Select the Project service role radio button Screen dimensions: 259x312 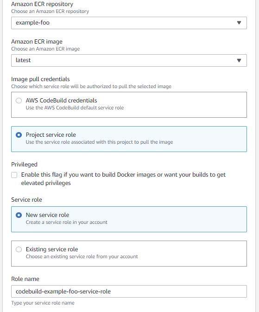click(x=19, y=135)
